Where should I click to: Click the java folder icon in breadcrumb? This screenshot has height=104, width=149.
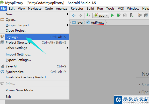(x=74, y=22)
